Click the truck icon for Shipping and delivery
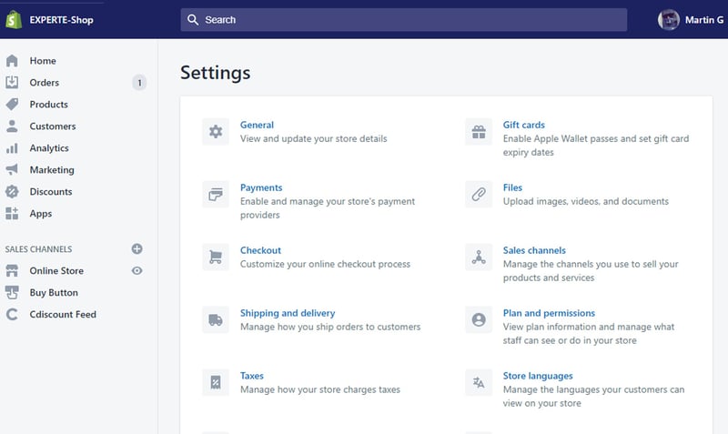The width and height of the screenshot is (728, 434). click(216, 319)
